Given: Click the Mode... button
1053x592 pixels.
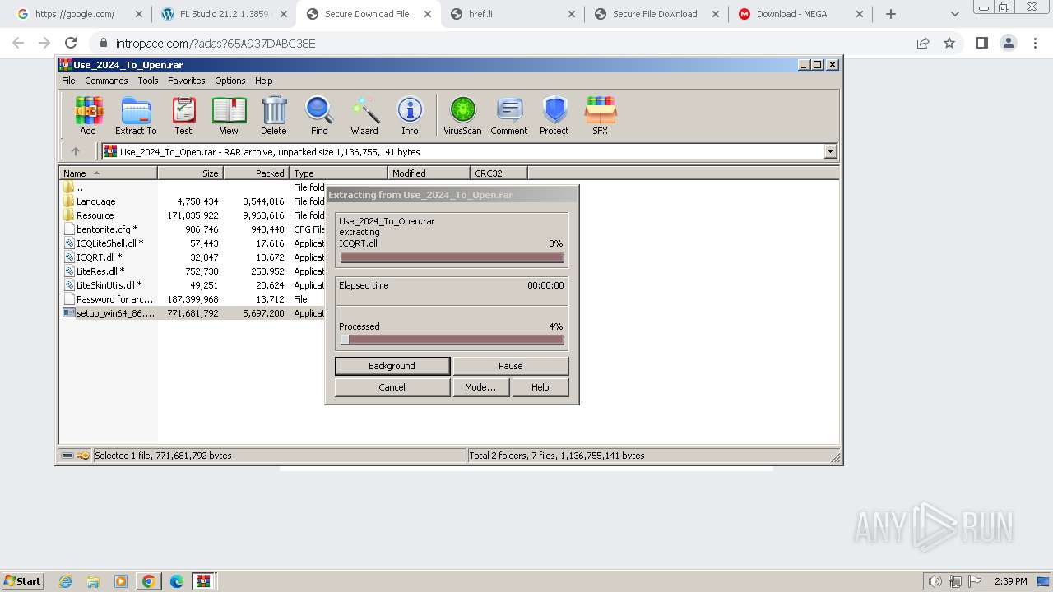Looking at the screenshot, I should (x=480, y=387).
